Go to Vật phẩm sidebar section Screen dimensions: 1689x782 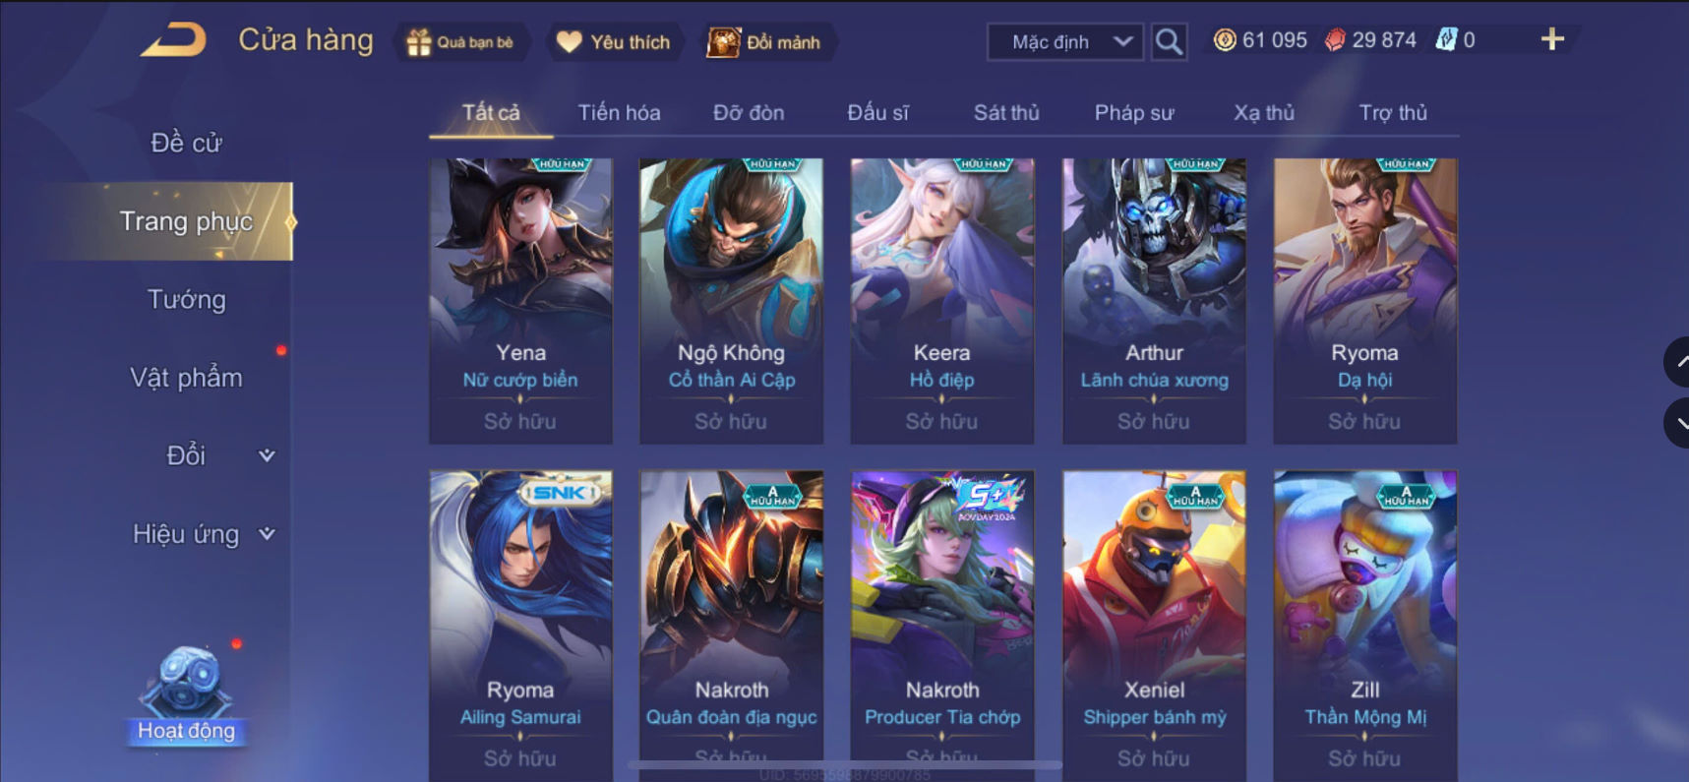coord(186,378)
